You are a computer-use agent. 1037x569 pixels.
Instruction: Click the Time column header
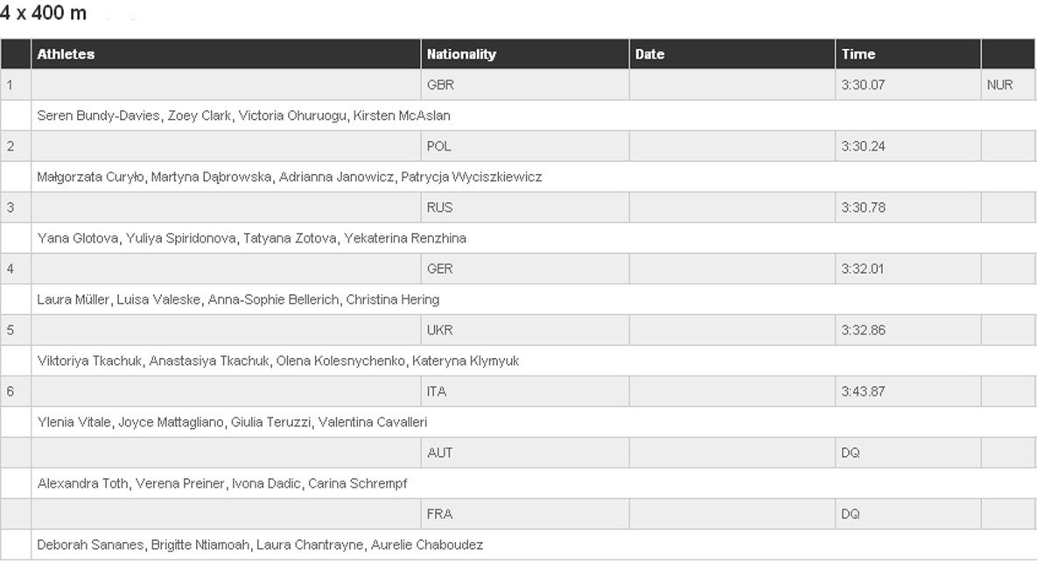(908, 54)
